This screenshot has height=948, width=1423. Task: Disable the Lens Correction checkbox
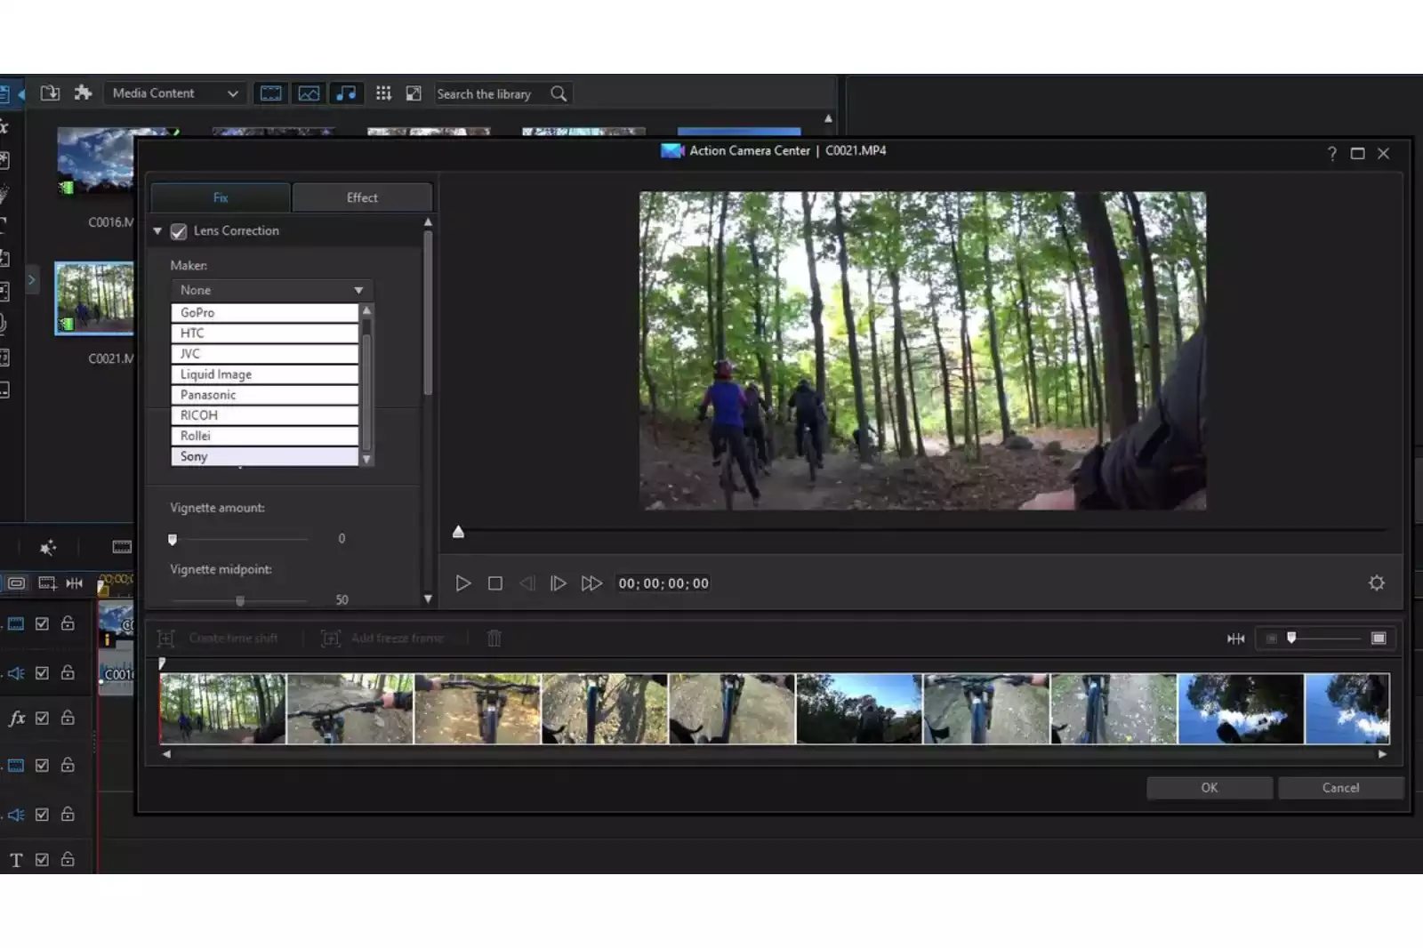click(179, 230)
